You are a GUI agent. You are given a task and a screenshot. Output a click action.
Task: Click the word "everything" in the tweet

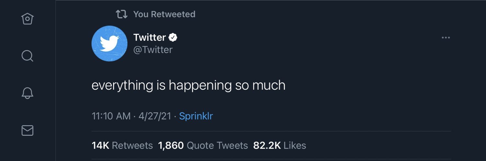122,86
